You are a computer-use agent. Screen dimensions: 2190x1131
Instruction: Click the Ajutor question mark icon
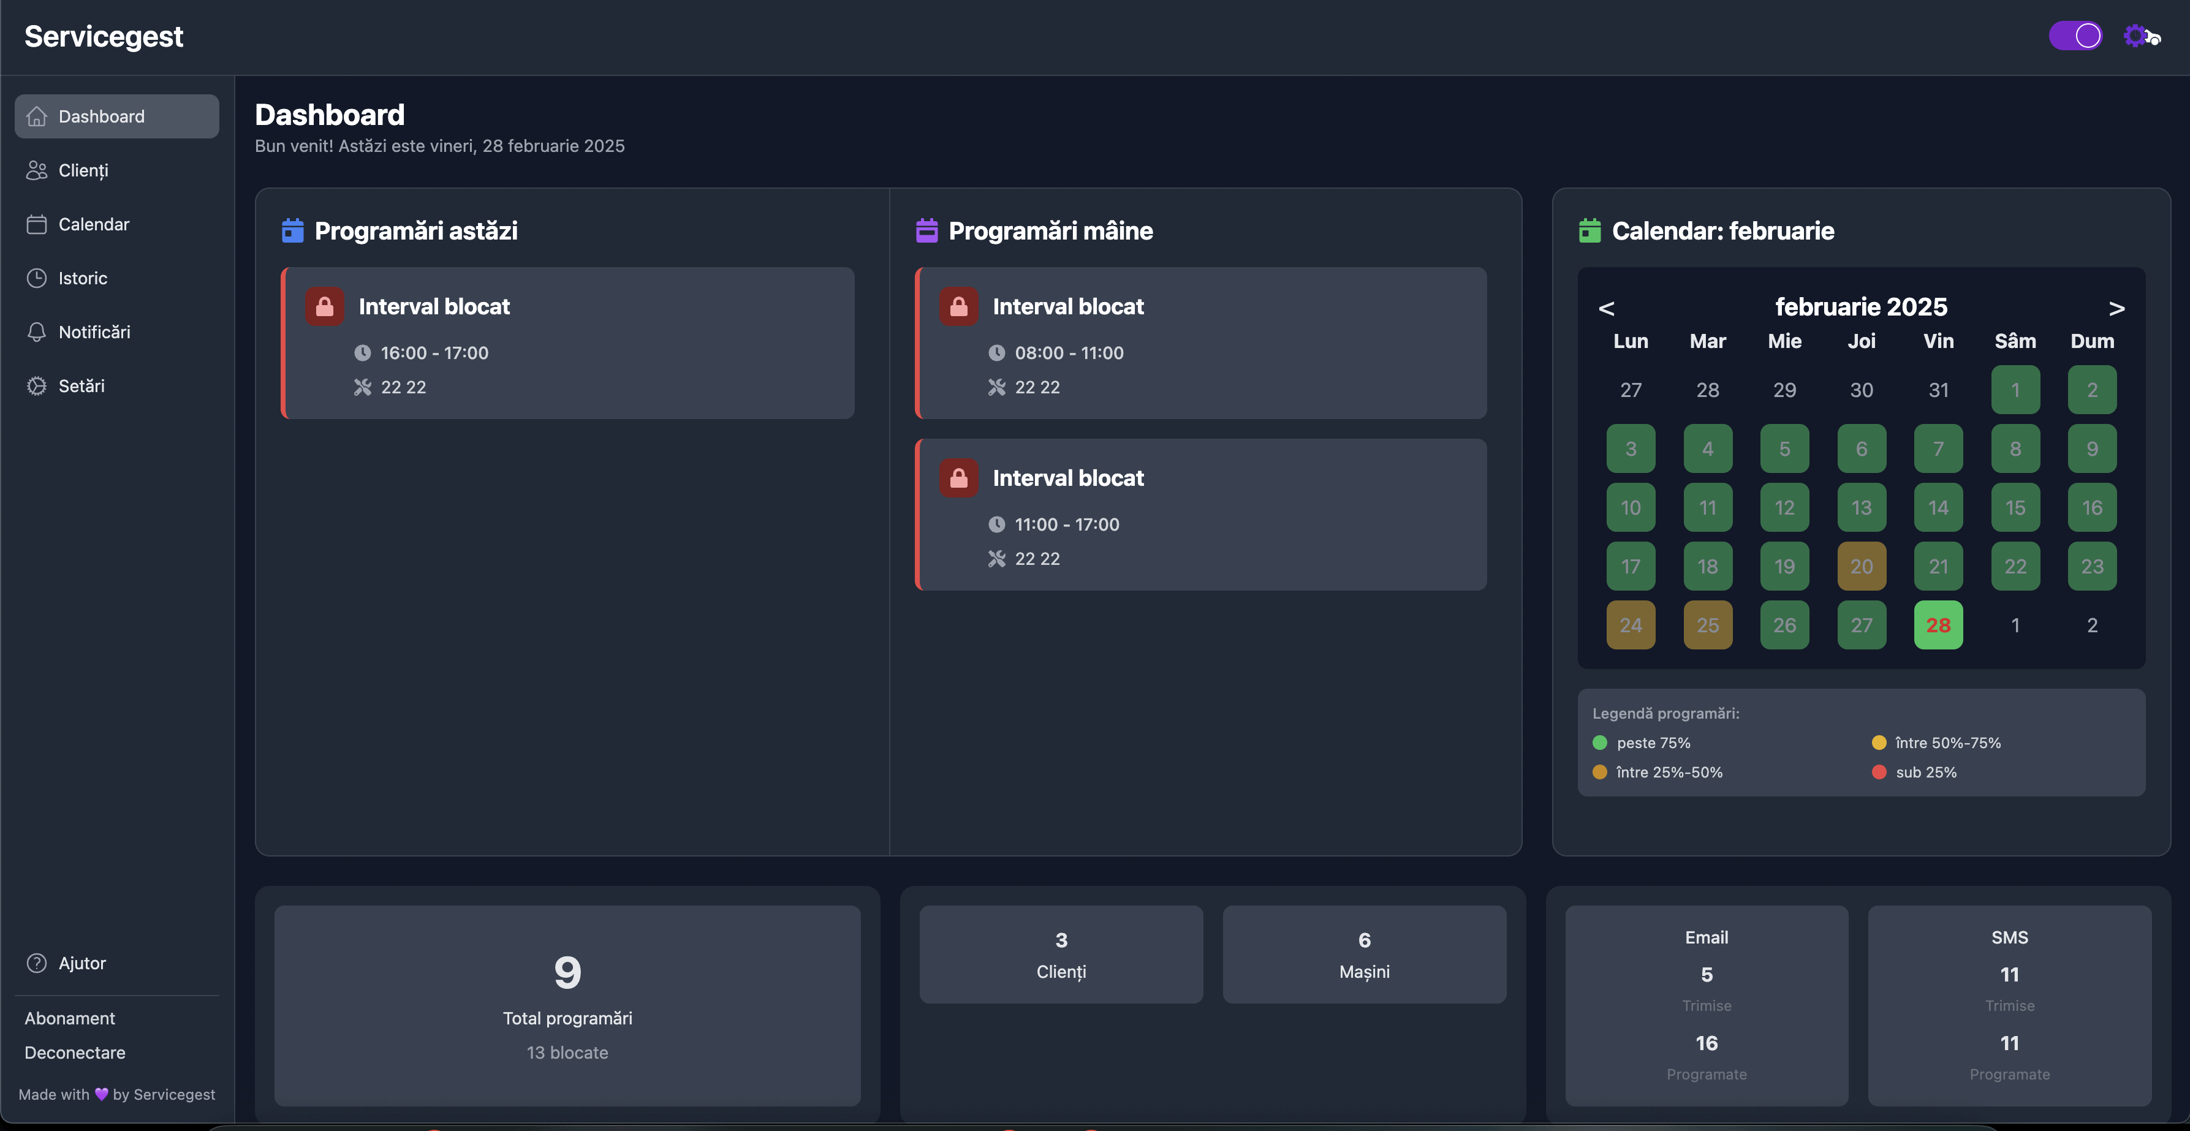click(x=37, y=963)
